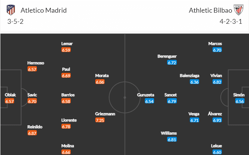Click Simón's 6.56 rating badge
The height and width of the screenshot is (155, 249).
click(x=240, y=101)
